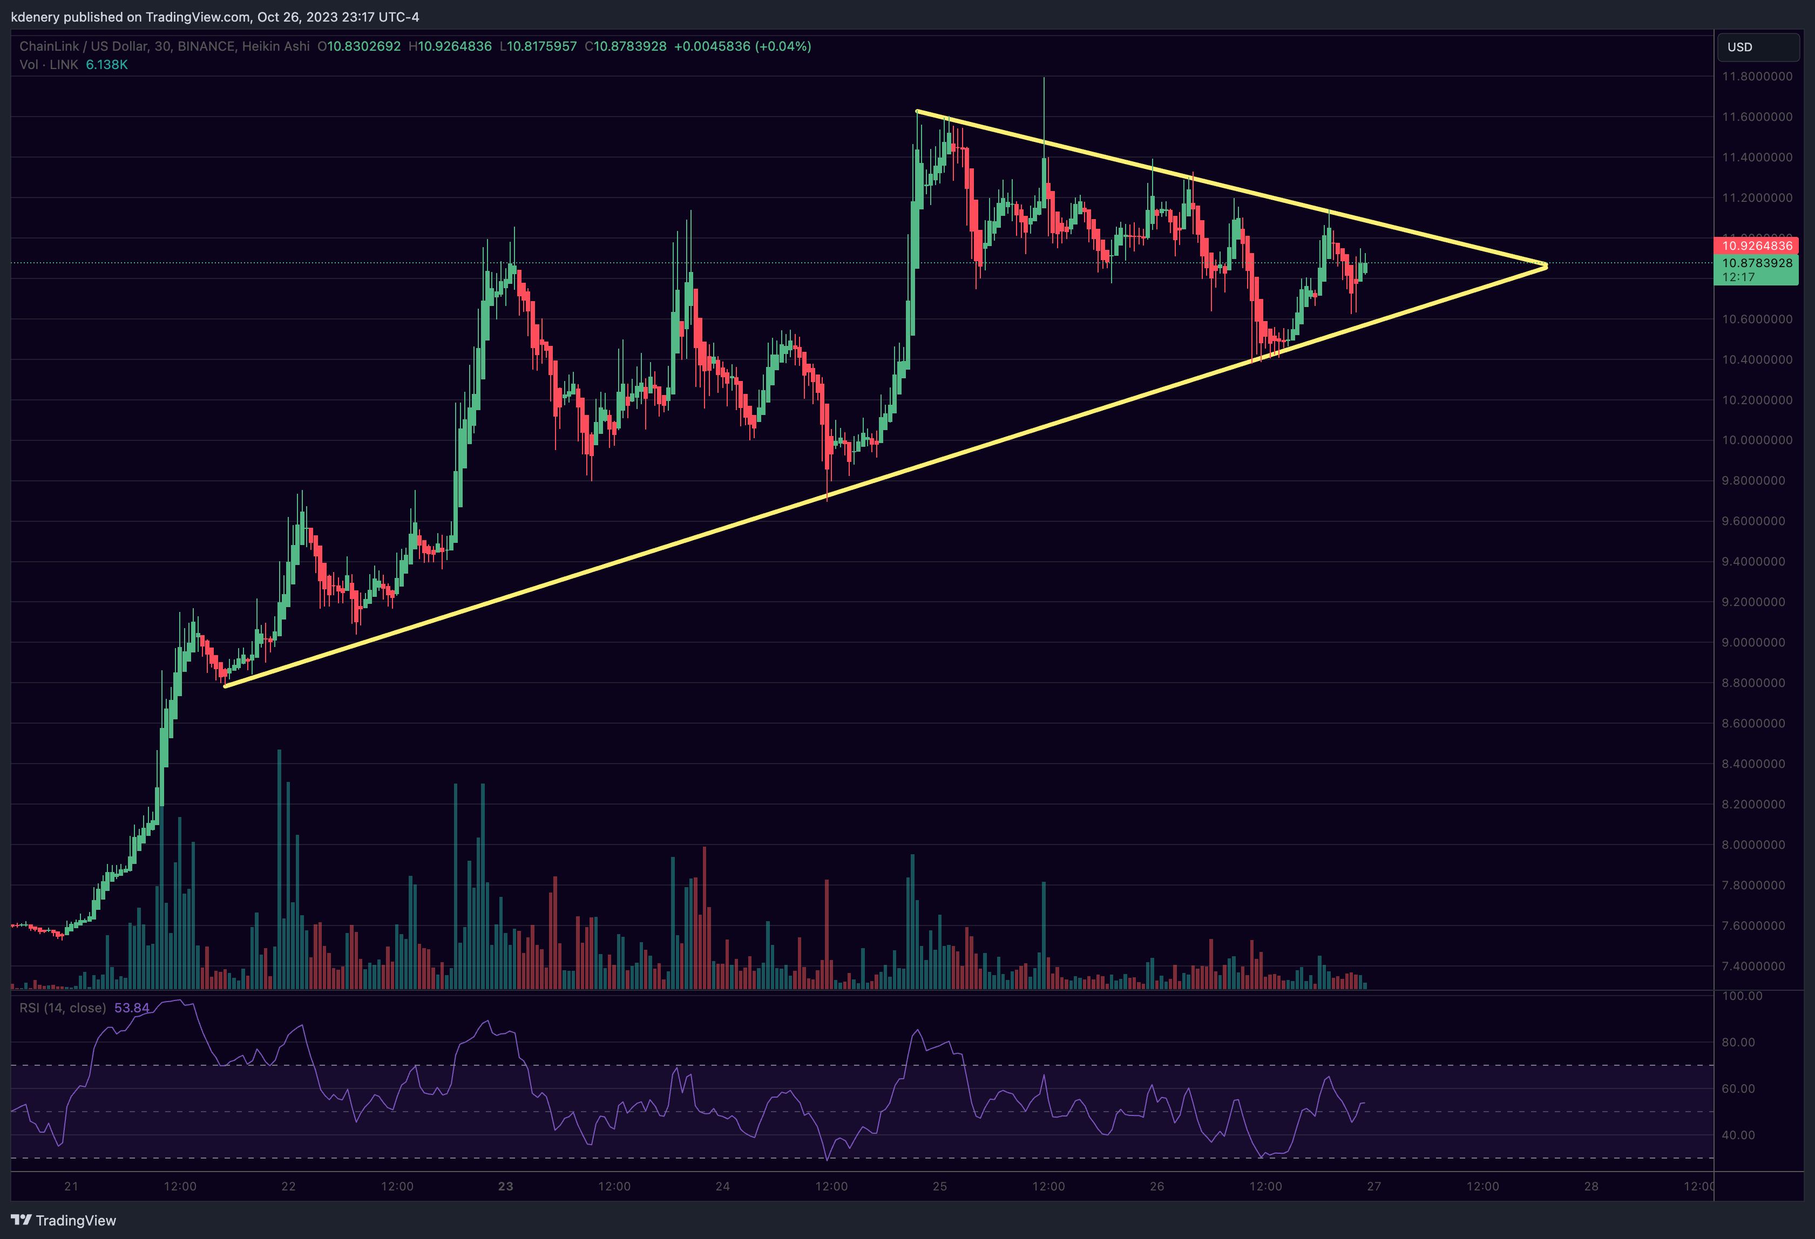Click the 11.8000000 price axis label

point(1757,77)
